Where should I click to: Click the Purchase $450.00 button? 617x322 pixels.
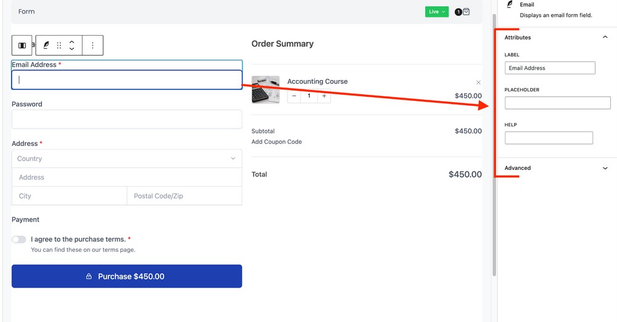(126, 276)
